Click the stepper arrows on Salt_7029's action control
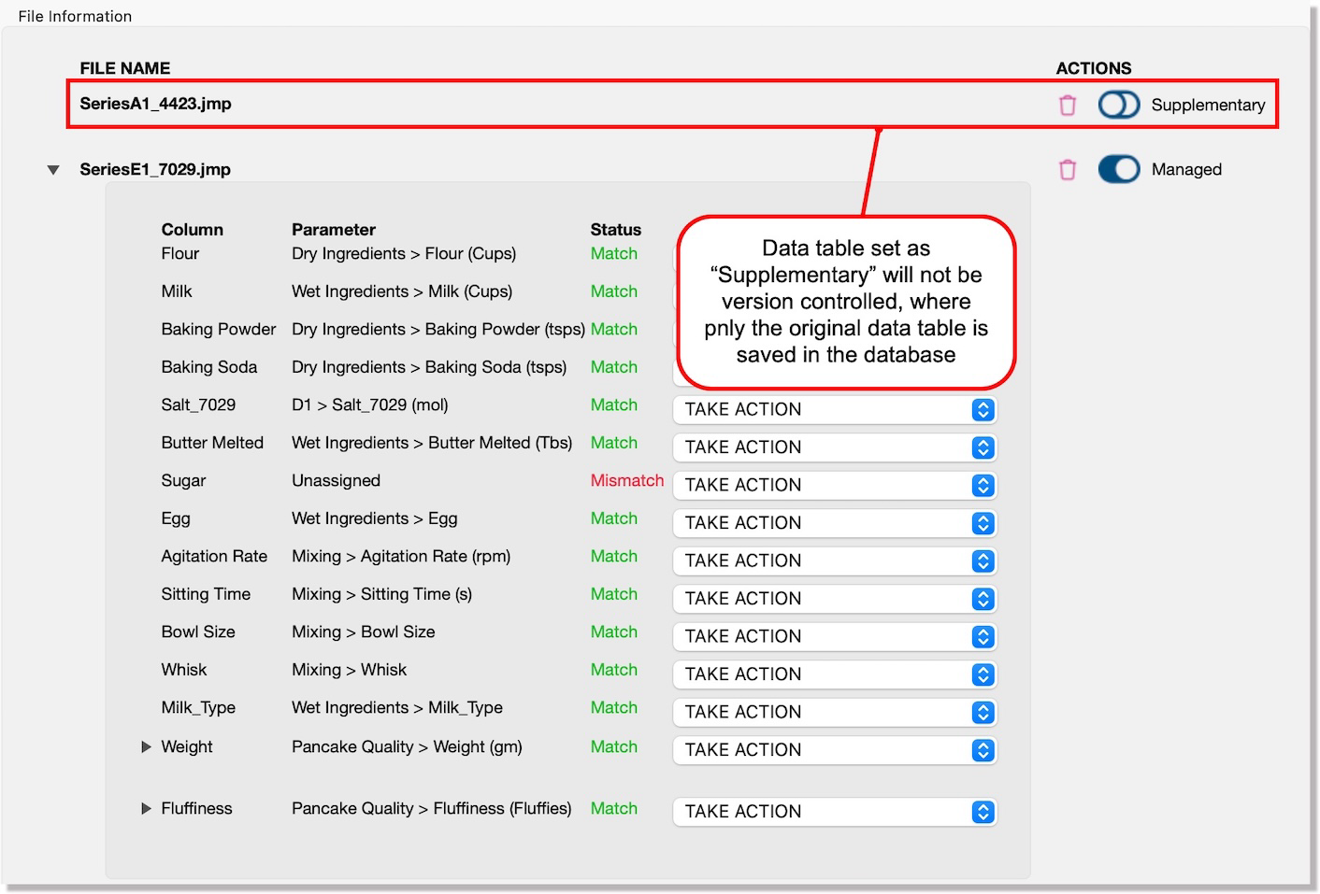This screenshot has height=894, width=1320. (981, 409)
